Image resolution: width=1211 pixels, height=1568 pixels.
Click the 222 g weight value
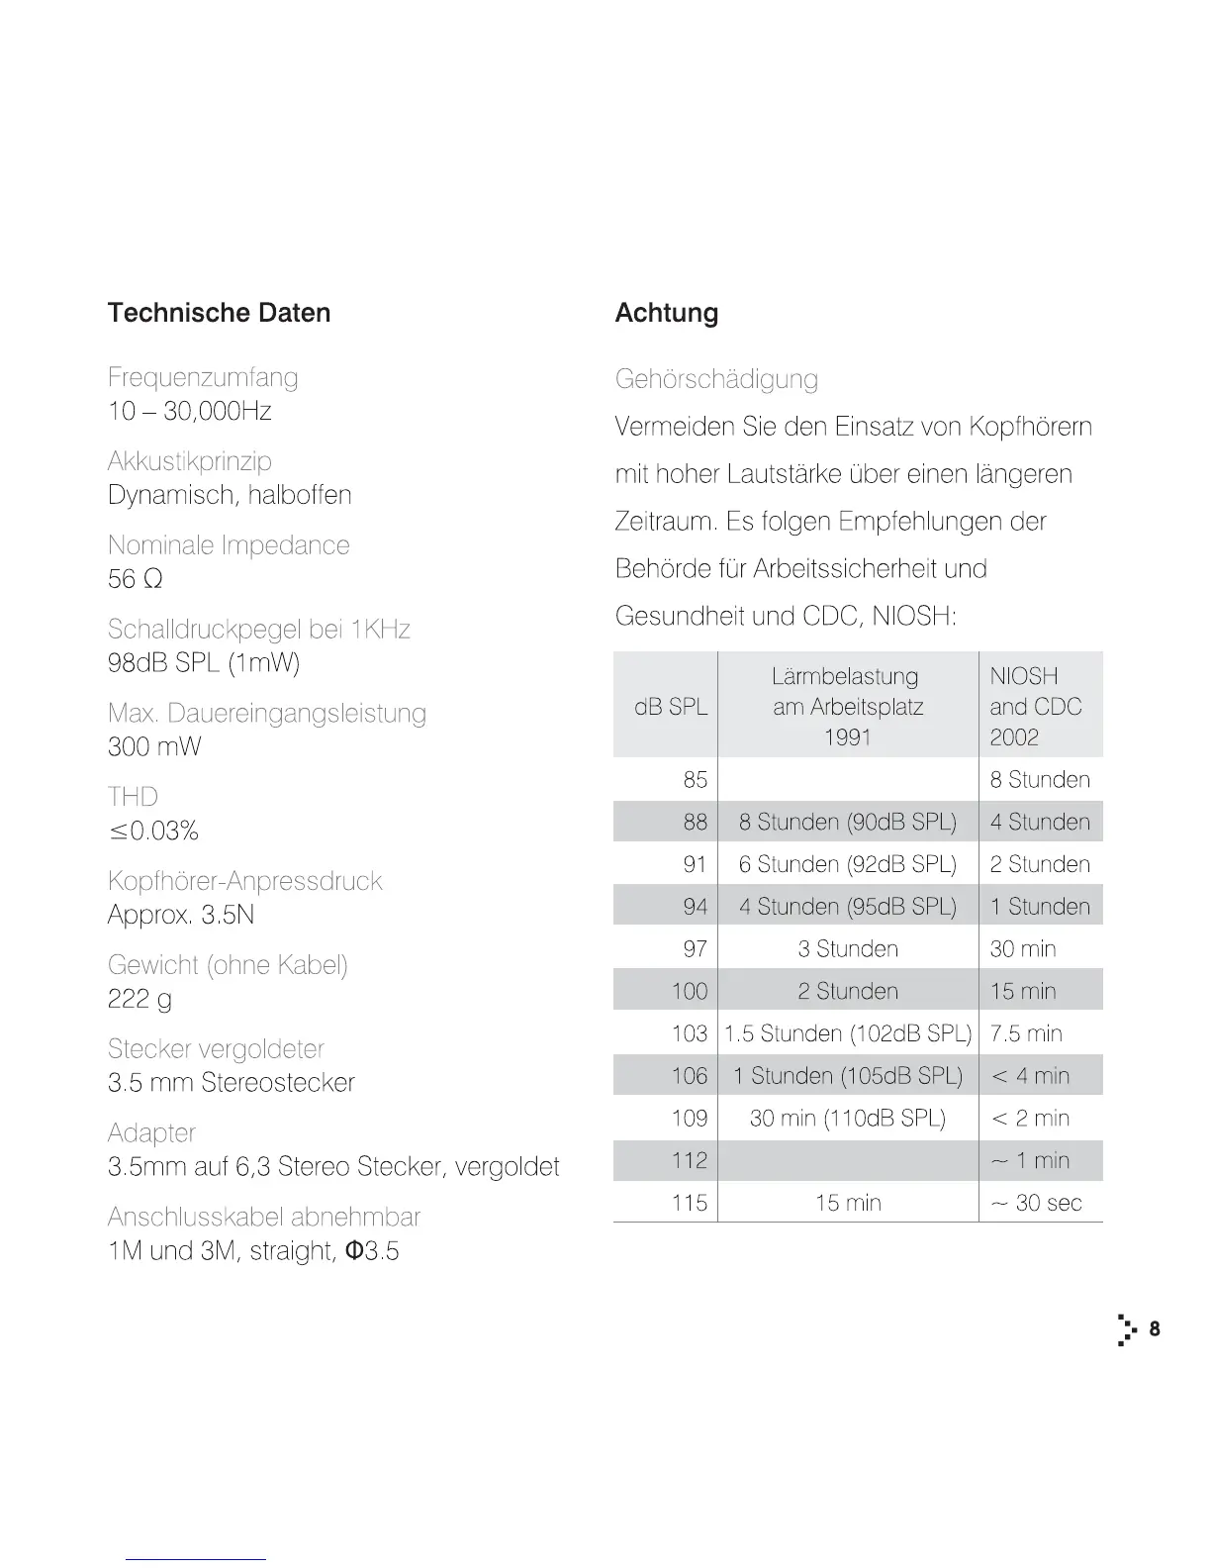click(x=140, y=999)
